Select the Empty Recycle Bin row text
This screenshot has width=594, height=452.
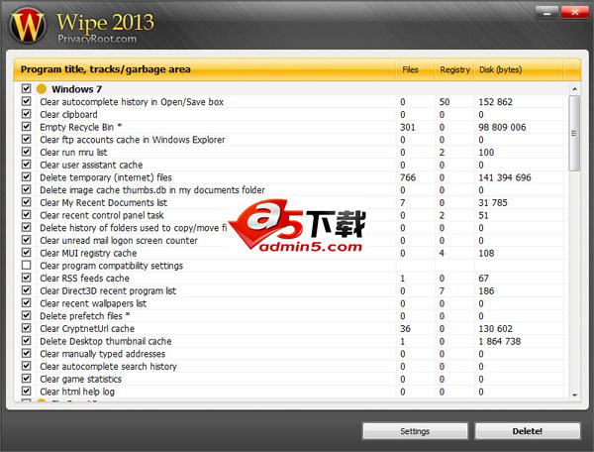point(81,127)
